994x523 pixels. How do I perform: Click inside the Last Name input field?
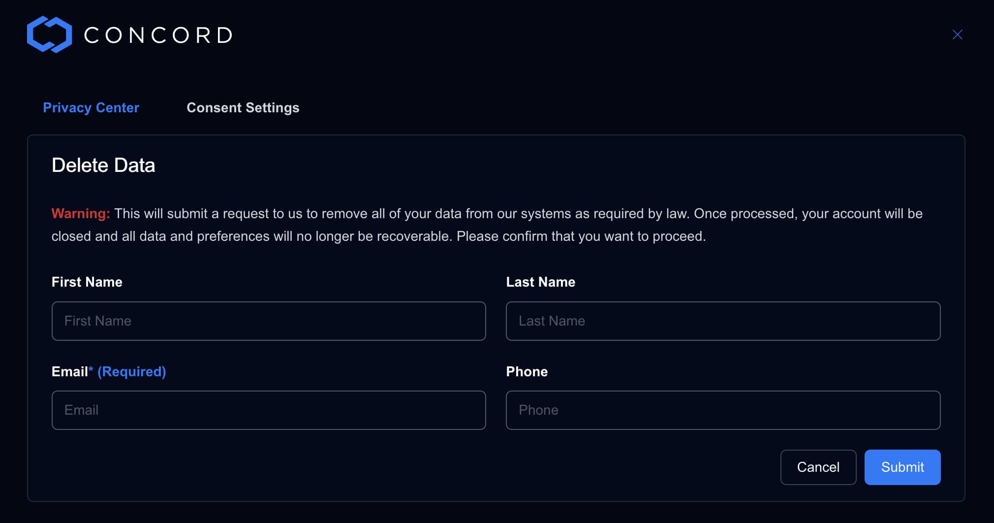coord(723,321)
